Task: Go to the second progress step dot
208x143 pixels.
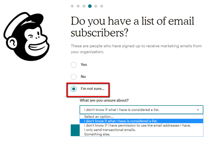Action: tap(78, 6)
